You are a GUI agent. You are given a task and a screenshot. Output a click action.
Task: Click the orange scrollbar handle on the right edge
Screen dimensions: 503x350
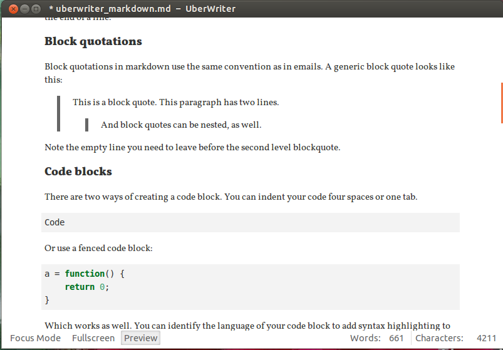coord(502,103)
